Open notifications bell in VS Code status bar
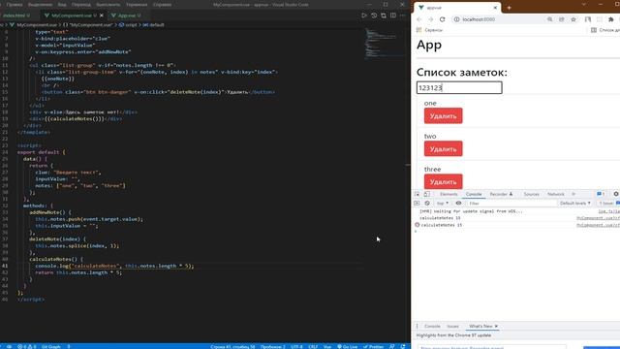620x349 pixels. [403, 347]
